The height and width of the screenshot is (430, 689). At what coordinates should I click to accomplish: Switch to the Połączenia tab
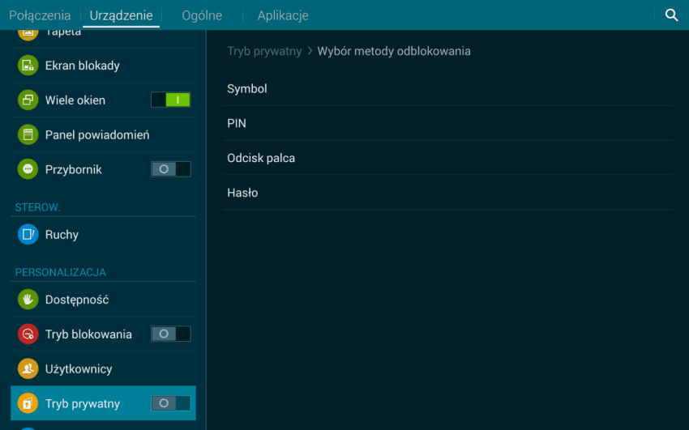point(40,15)
